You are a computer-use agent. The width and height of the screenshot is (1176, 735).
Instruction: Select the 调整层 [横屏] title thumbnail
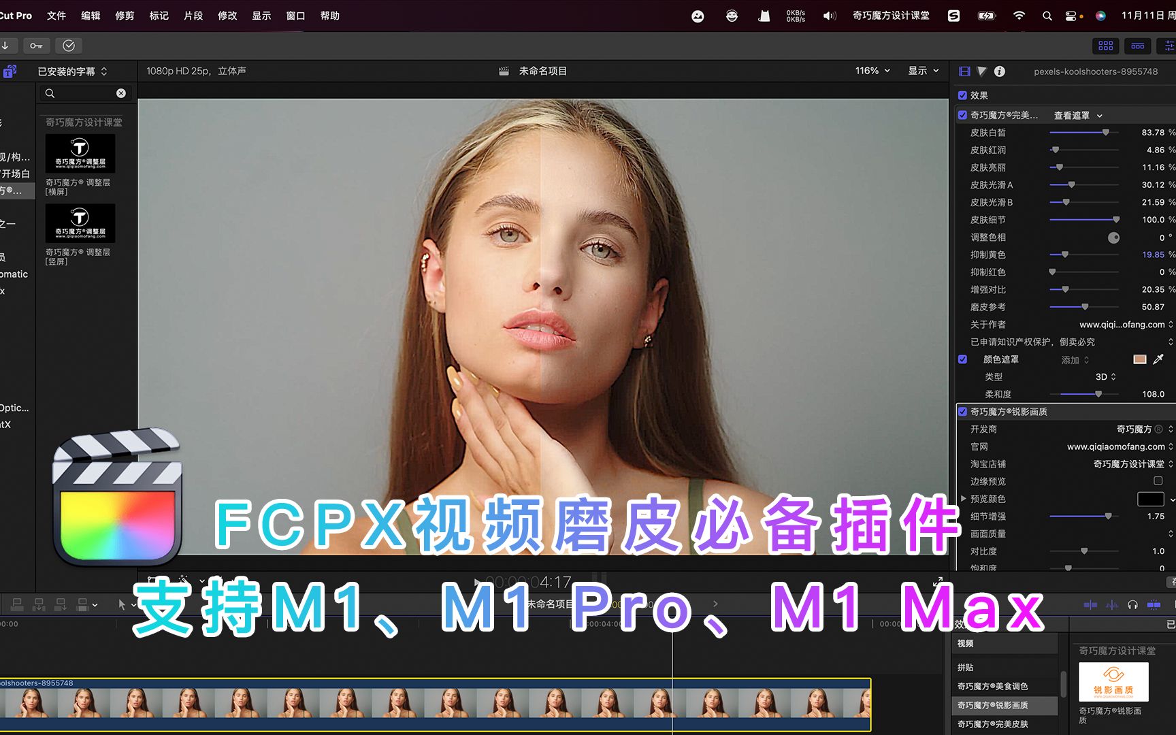click(x=80, y=153)
